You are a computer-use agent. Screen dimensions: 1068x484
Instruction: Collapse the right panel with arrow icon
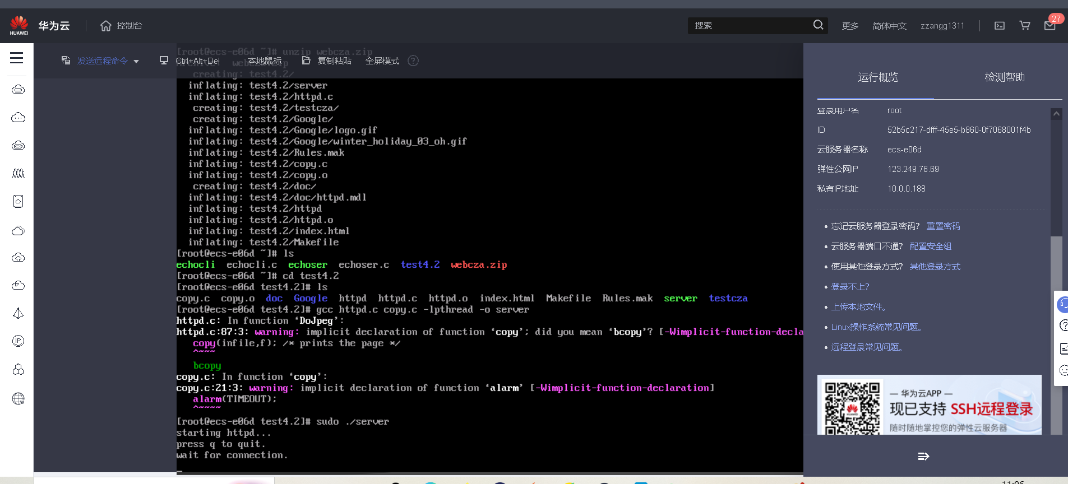(x=923, y=457)
